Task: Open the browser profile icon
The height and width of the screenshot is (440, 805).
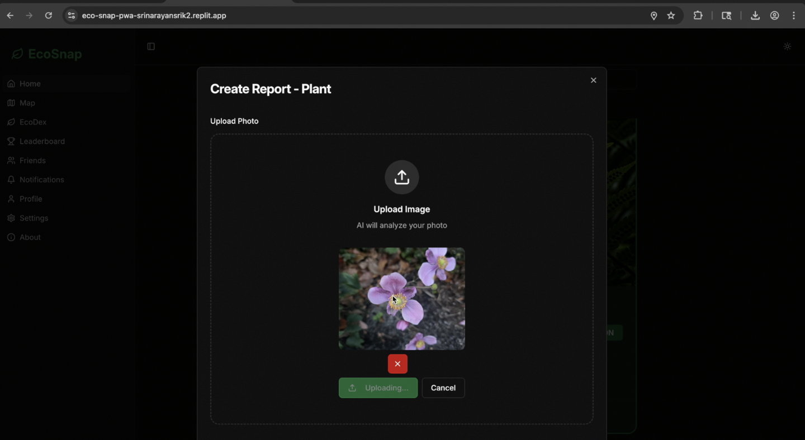Action: [774, 16]
